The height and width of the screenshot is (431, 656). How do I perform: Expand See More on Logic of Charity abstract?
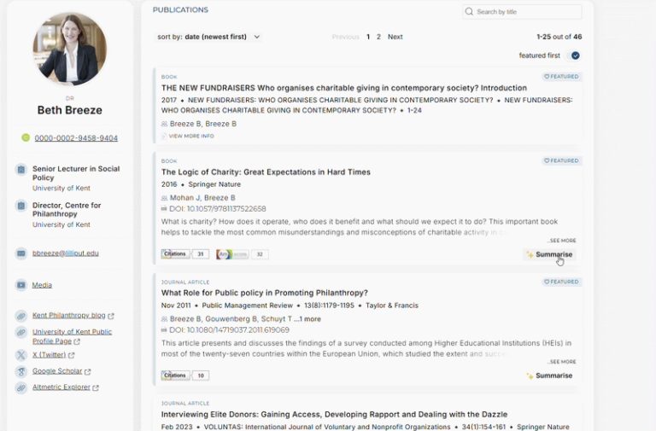tap(562, 241)
